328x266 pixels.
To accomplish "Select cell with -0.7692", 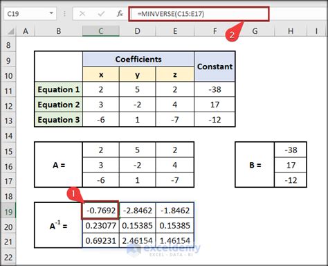I will coord(101,211).
